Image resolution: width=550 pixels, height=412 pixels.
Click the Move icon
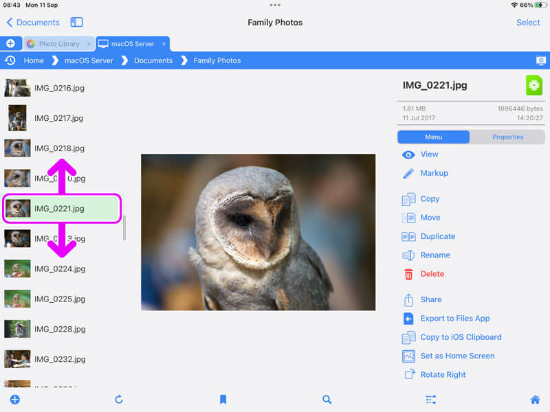point(408,218)
